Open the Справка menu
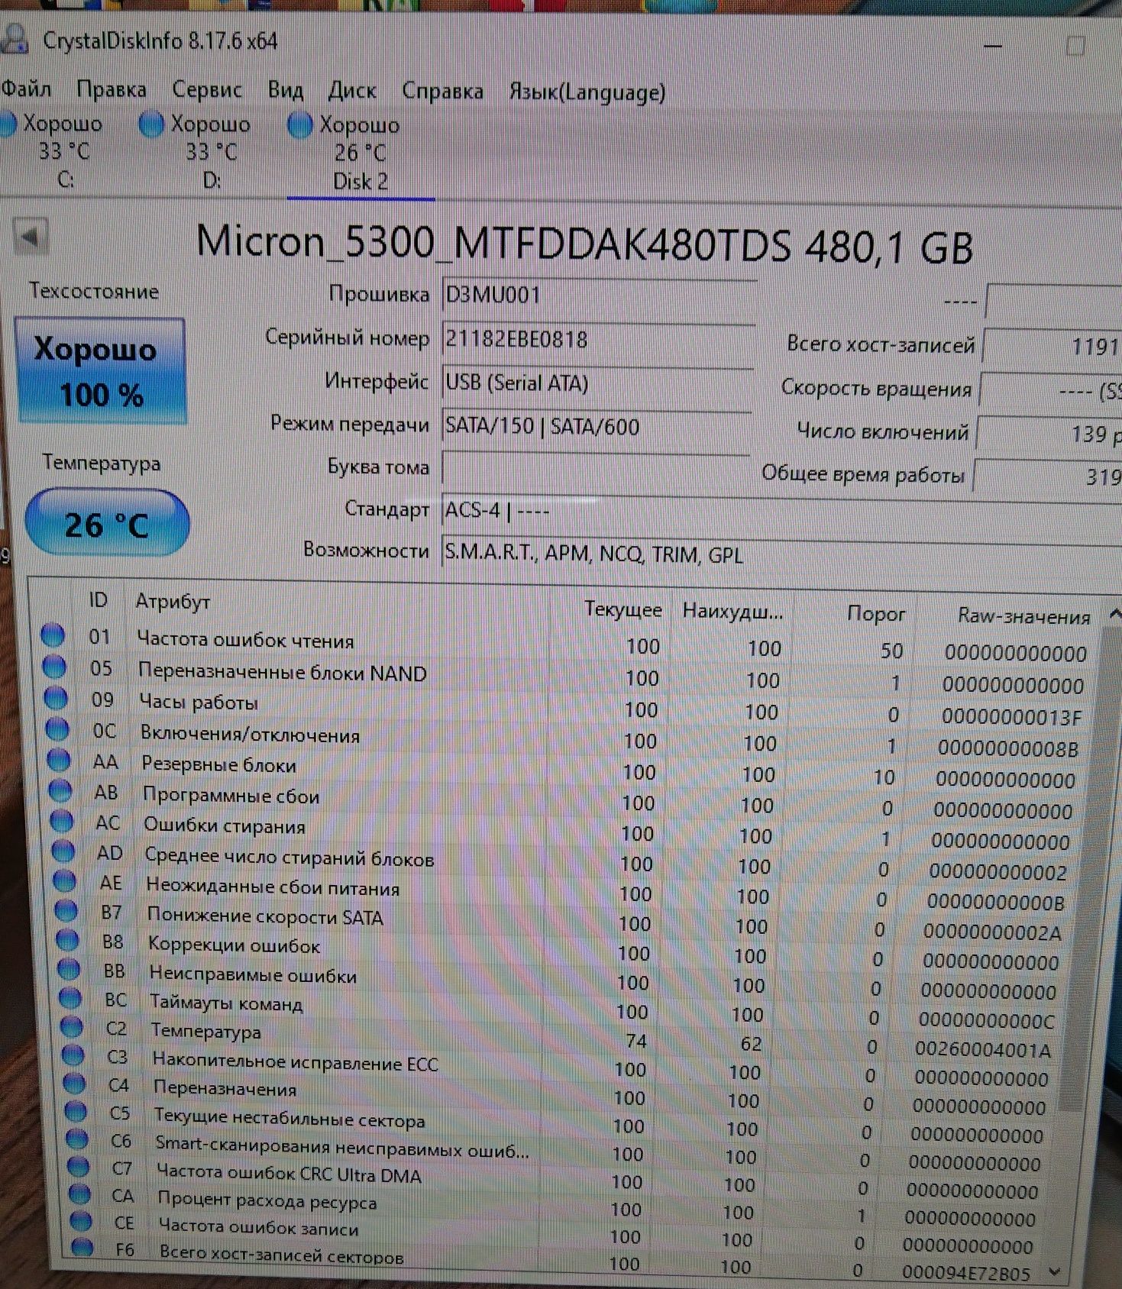Screen dimensions: 1122x1289 443,92
